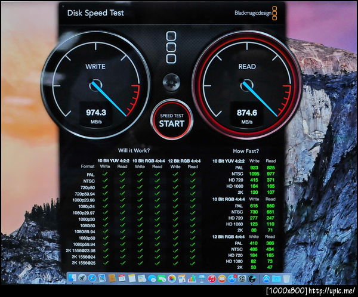Image resolution: width=358 pixels, height=297 pixels.
Task: Open Messages speech bubble in the dock
Action: click(152, 279)
